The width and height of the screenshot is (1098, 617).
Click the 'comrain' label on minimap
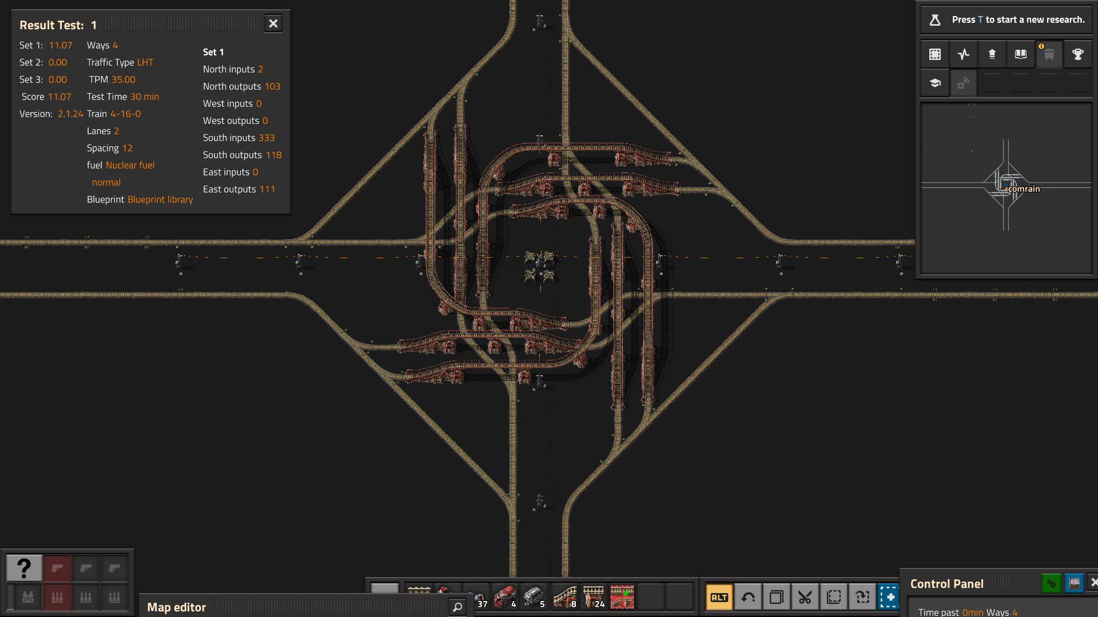tap(1024, 189)
